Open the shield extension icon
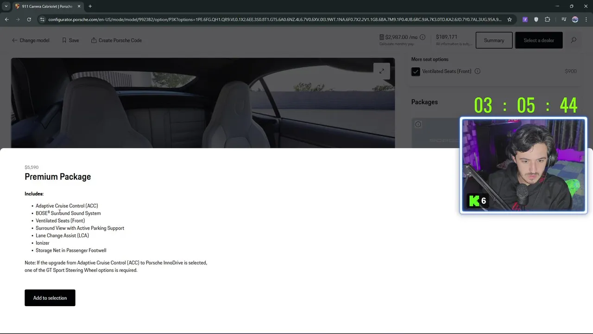 click(536, 19)
